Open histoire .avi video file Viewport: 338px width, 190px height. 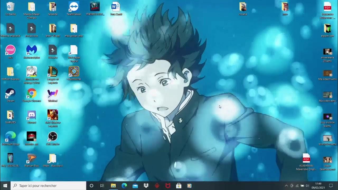pyautogui.click(x=32, y=139)
